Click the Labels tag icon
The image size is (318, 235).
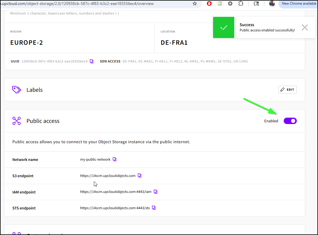[17, 90]
